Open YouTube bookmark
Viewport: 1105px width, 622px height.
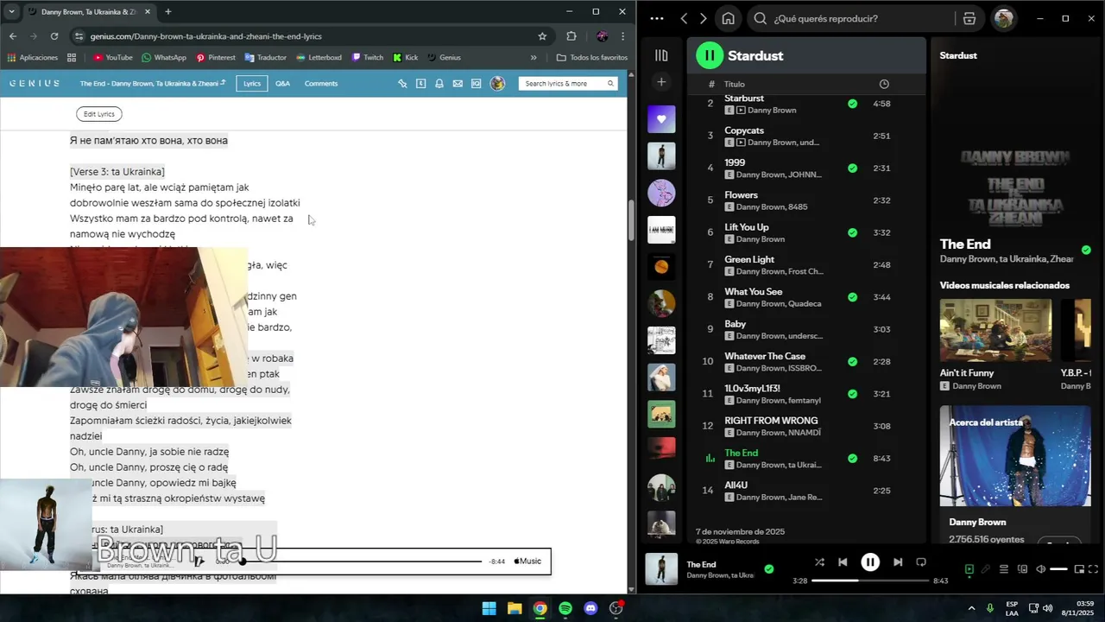pyautogui.click(x=113, y=58)
